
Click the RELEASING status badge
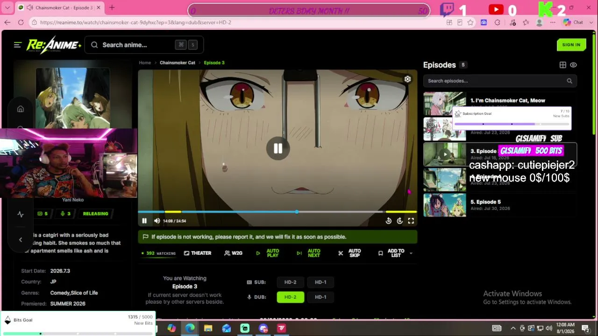click(x=95, y=214)
